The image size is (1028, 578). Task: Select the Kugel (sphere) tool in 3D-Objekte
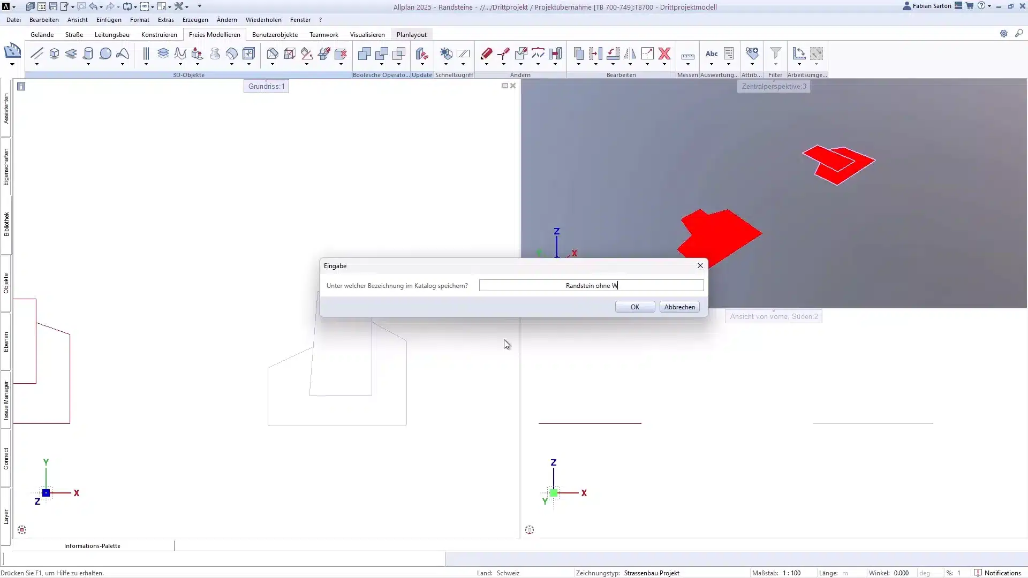click(x=105, y=54)
